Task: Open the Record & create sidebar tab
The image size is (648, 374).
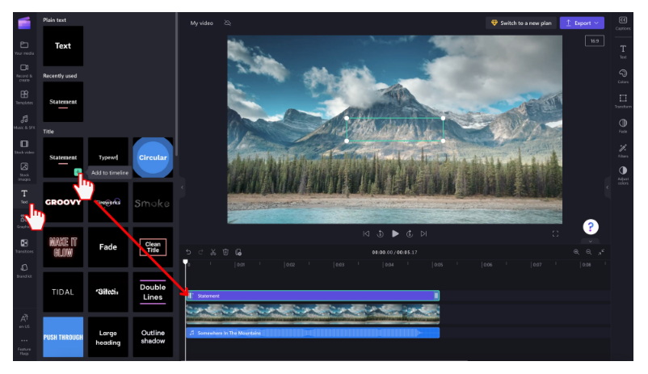Action: [24, 72]
